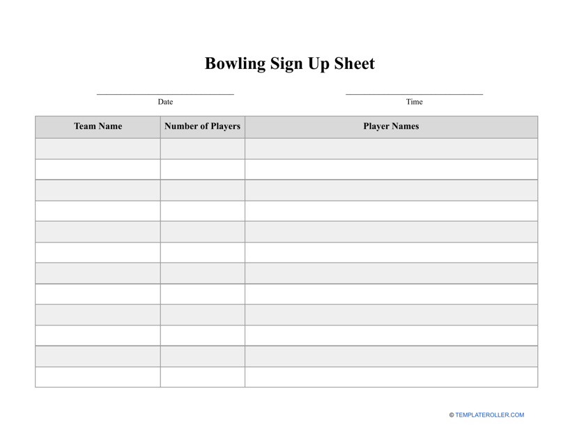This screenshot has width=577, height=446.
Task: Click the first row Team Name cell
Action: (98, 148)
